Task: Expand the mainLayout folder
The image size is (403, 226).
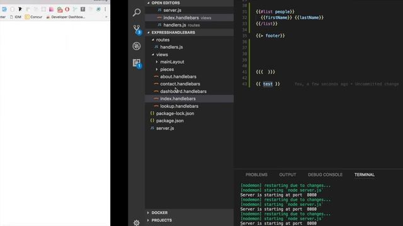Action: click(x=157, y=62)
